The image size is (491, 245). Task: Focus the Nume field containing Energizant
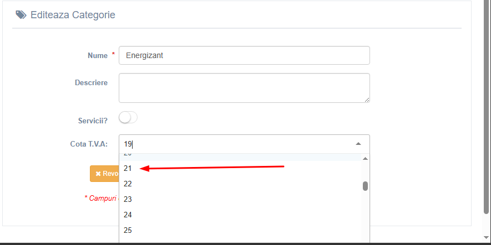pyautogui.click(x=244, y=55)
